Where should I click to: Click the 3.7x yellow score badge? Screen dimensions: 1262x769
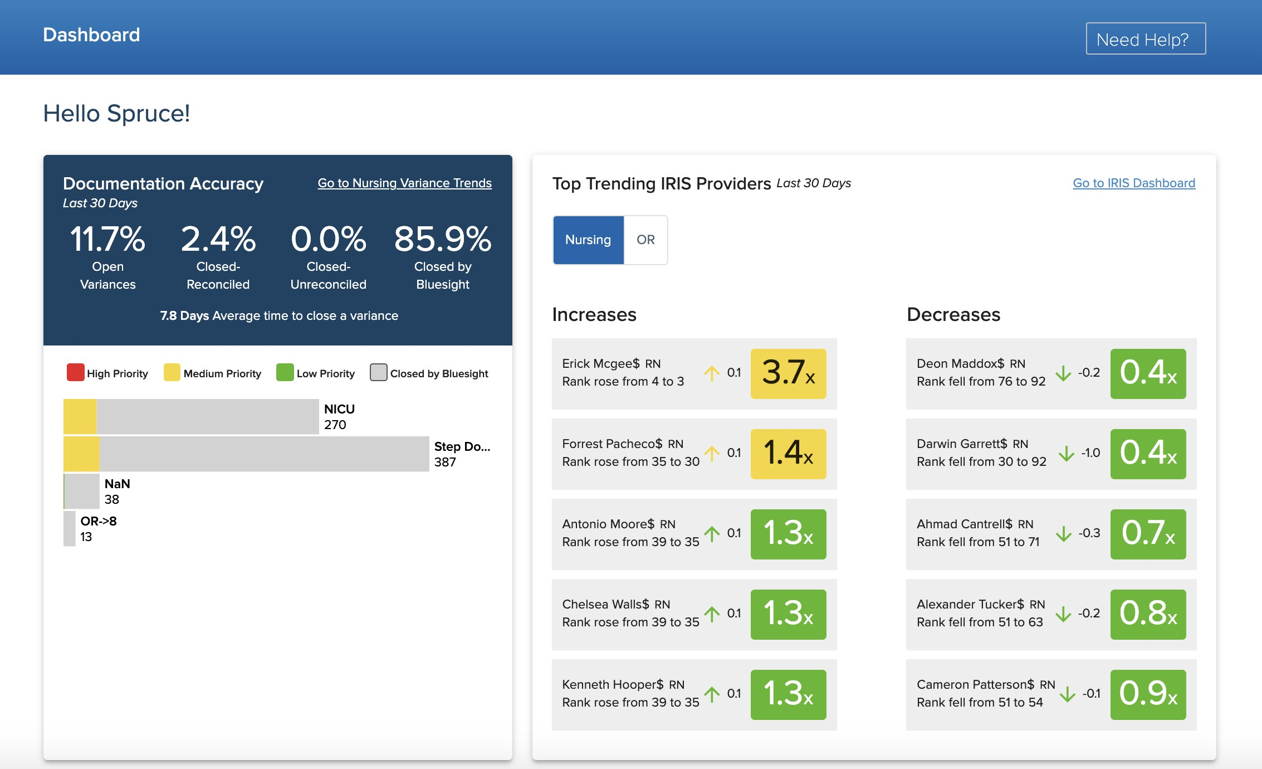click(788, 373)
